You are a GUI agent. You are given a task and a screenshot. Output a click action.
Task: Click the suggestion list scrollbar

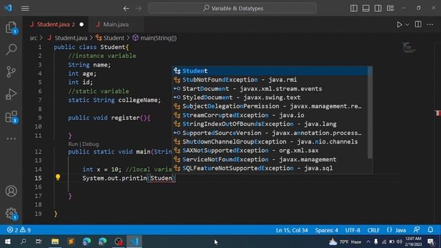click(x=370, y=112)
